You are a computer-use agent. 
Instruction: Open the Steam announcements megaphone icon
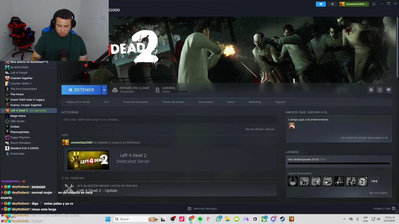[x=320, y=4]
